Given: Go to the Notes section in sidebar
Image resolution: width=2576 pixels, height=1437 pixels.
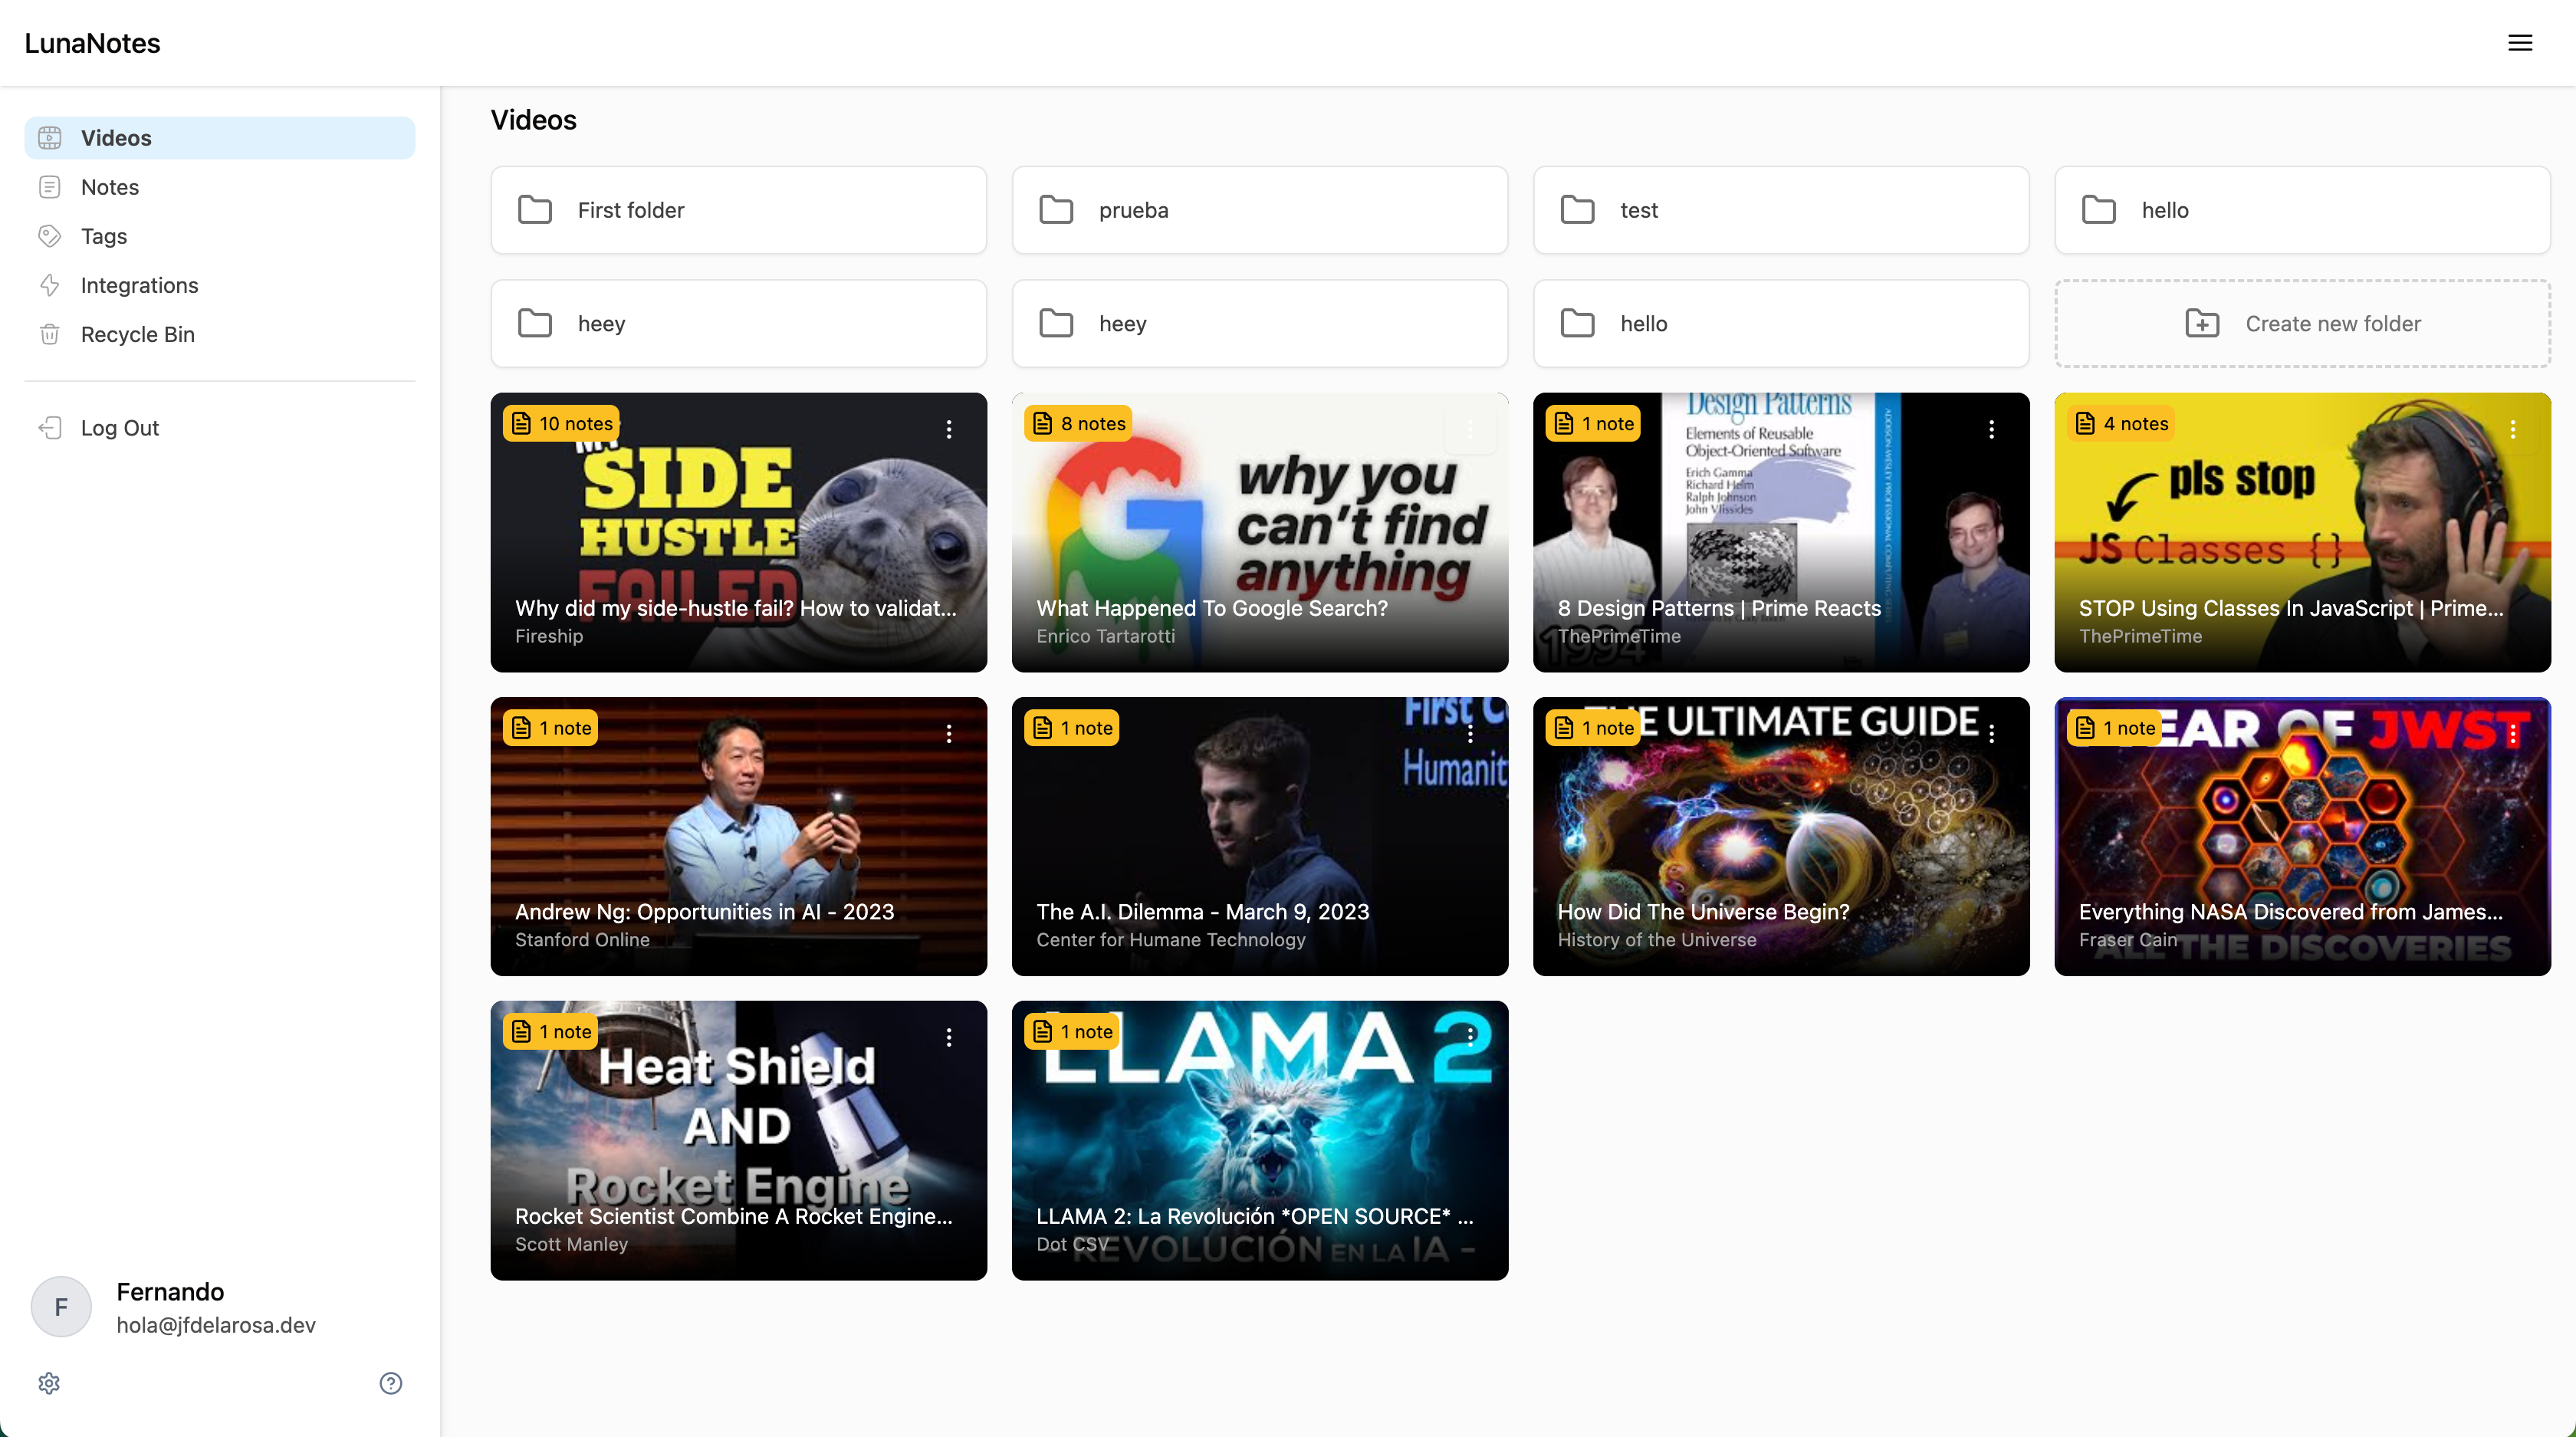Looking at the screenshot, I should click(x=220, y=187).
